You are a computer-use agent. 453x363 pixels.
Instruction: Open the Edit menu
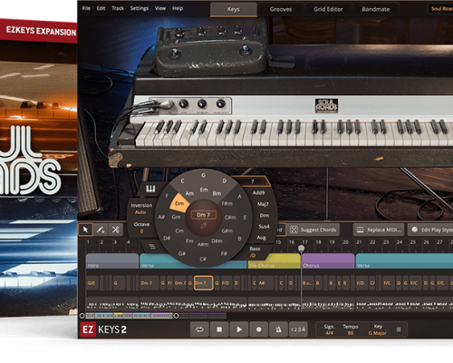click(x=101, y=8)
